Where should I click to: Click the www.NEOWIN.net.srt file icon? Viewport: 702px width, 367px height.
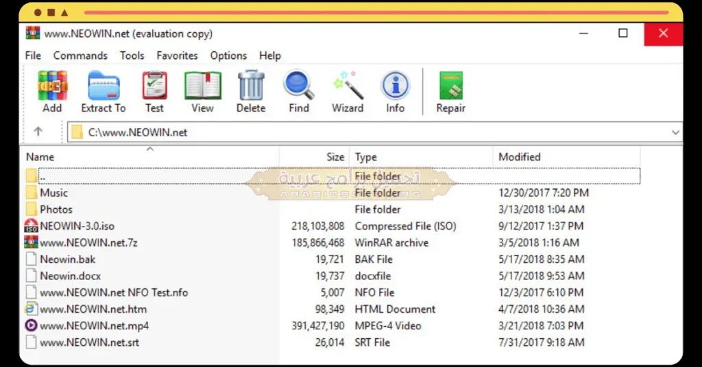[31, 342]
